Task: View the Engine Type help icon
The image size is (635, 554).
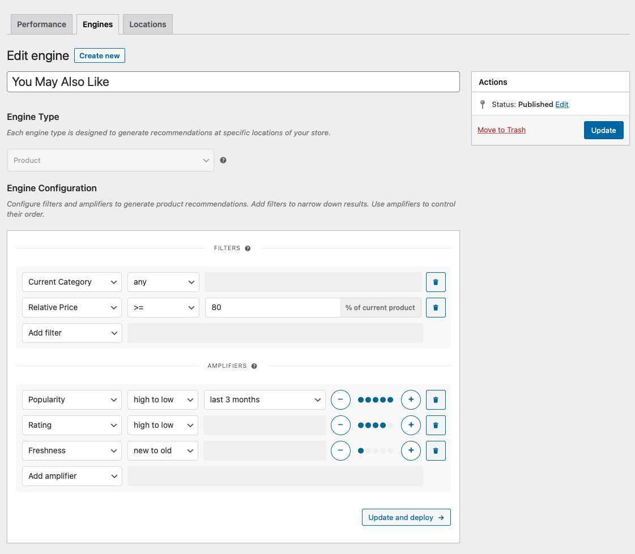Action: [x=223, y=160]
